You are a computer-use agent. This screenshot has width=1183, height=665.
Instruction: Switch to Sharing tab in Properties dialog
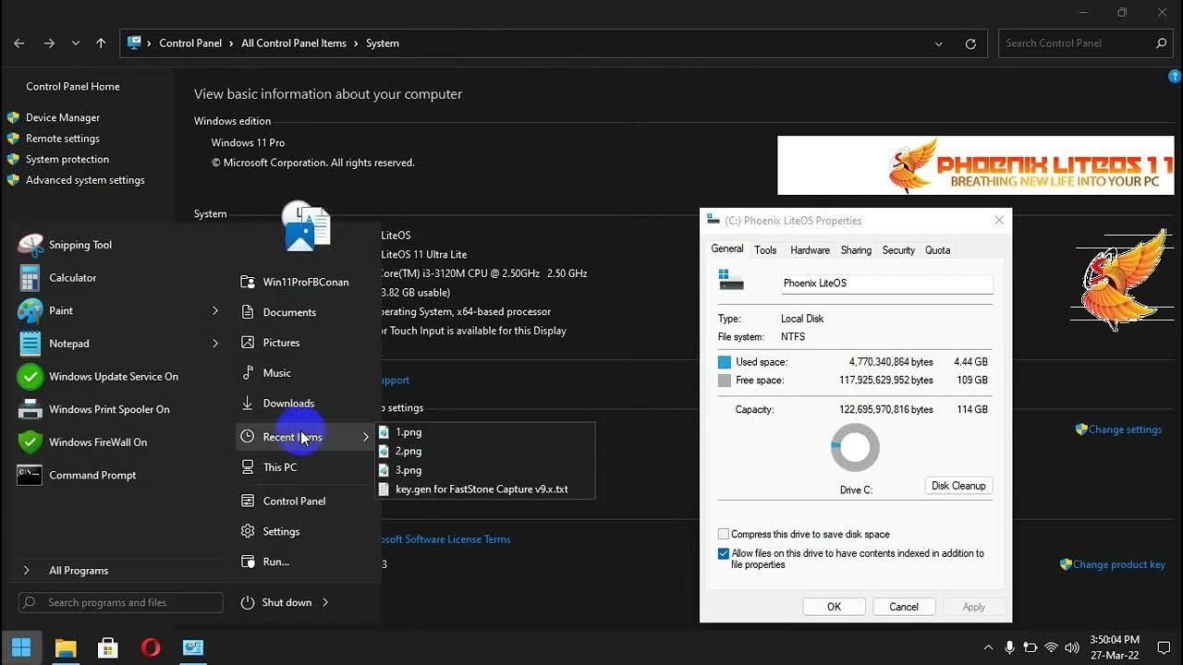[x=856, y=250]
